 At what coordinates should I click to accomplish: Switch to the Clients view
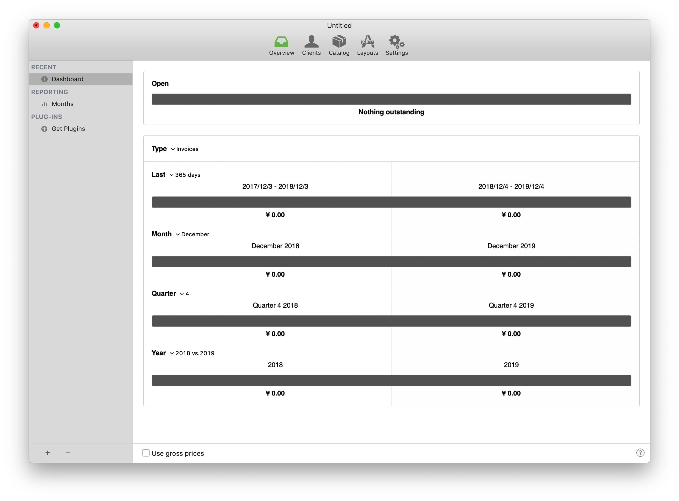311,45
